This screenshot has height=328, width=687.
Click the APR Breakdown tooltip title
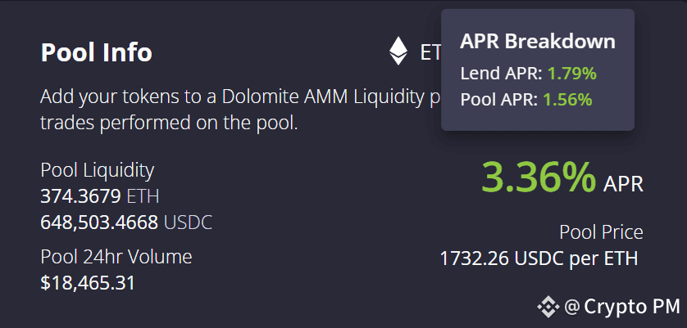538,42
